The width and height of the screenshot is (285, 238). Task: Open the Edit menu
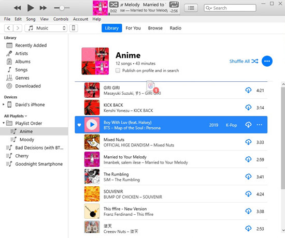click(x=18, y=19)
